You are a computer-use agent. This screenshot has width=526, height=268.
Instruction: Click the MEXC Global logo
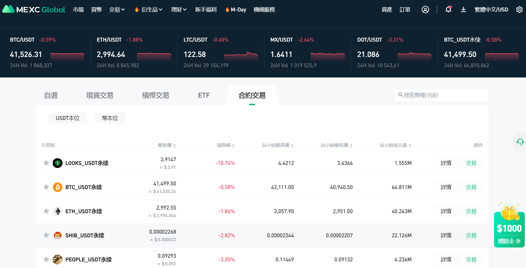34,9
